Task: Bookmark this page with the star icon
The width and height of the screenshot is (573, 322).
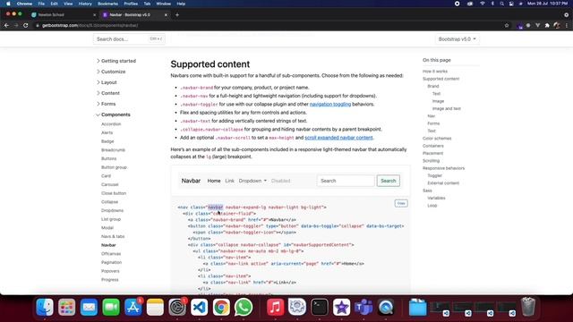Action: (x=507, y=26)
